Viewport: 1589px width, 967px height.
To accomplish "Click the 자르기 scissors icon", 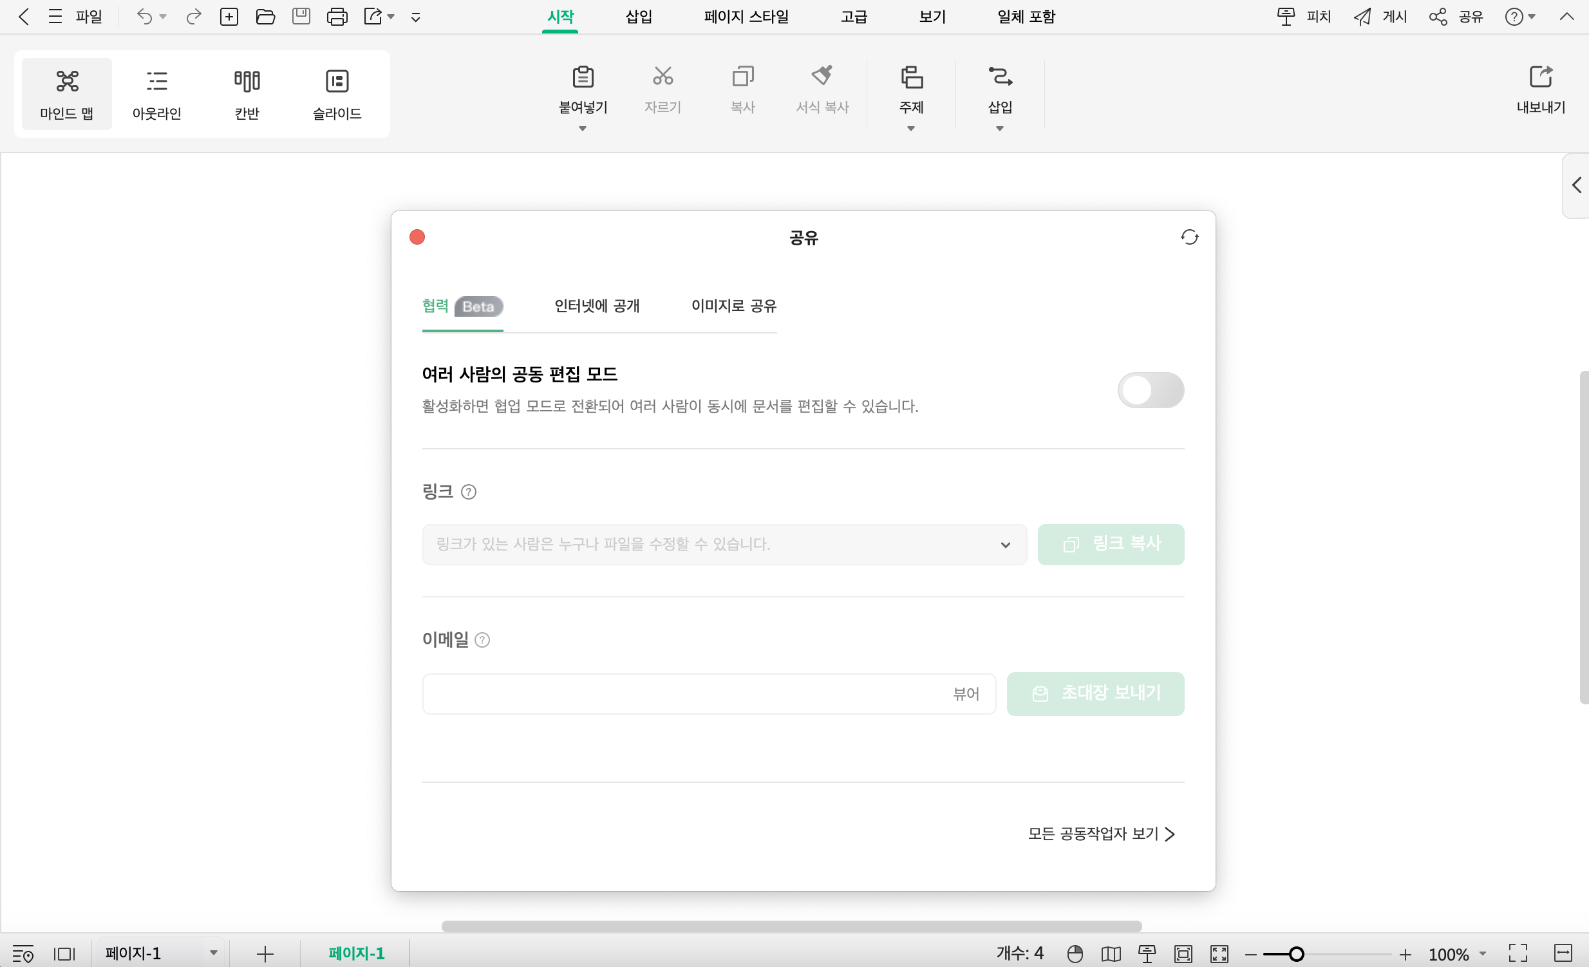I will pos(663,77).
